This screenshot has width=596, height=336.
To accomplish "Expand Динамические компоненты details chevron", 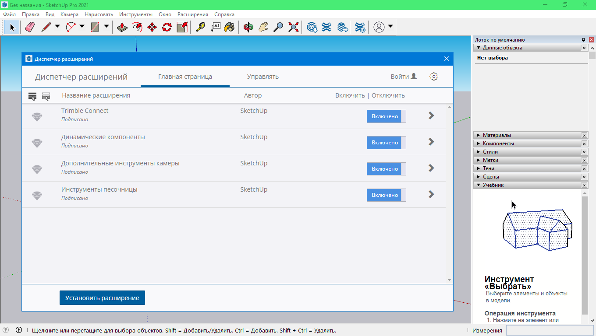I will (x=431, y=142).
